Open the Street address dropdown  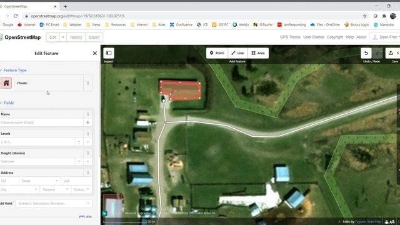pos(57,181)
